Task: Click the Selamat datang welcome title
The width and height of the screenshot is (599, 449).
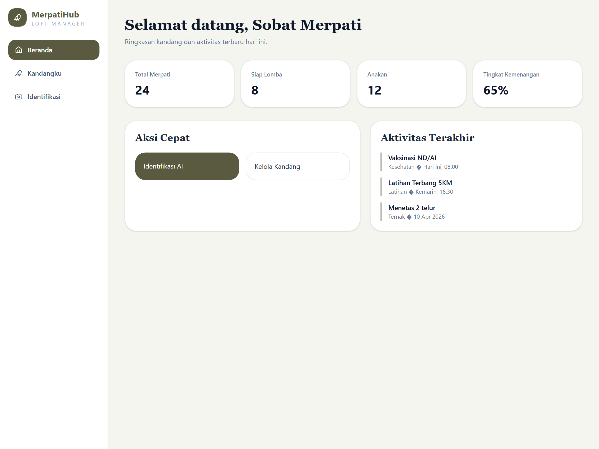Action: point(243,25)
